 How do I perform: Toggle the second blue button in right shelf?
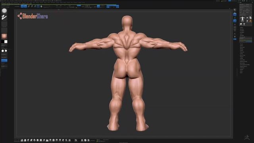coord(235,21)
